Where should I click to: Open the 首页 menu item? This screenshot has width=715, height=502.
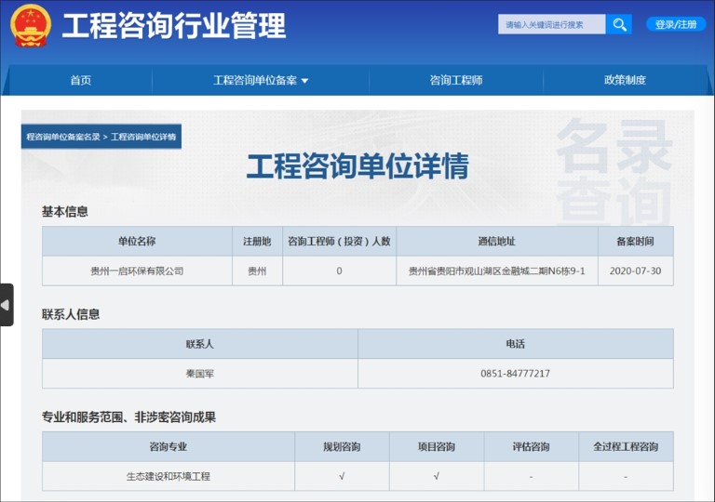81,80
